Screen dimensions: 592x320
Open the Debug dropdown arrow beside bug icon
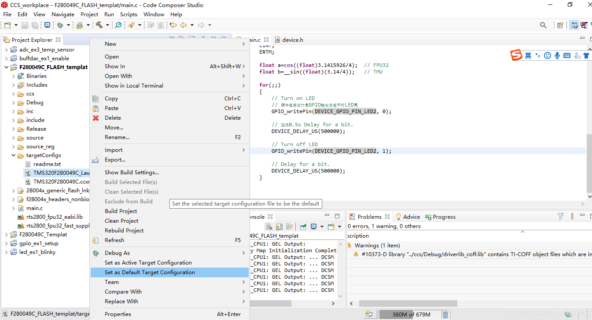[x=68, y=26]
